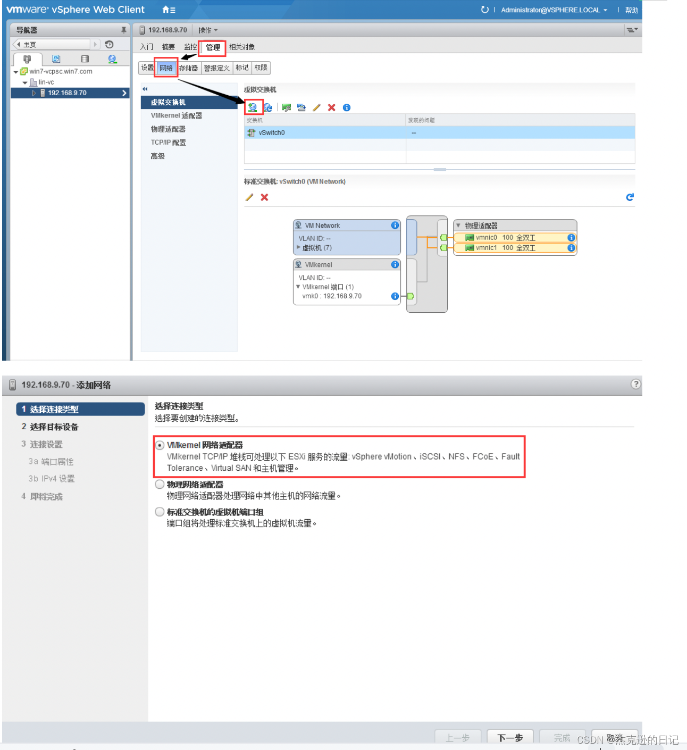This screenshot has height=750, width=687.
Task: Click VM Network port group header
Action: point(347,226)
